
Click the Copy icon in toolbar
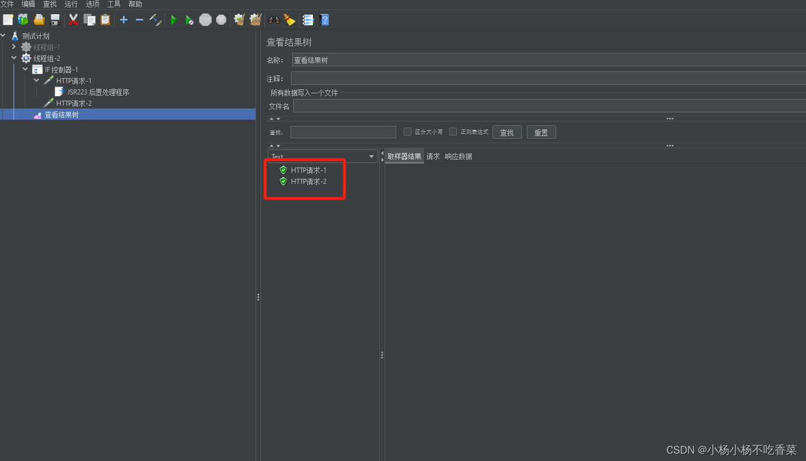[89, 20]
